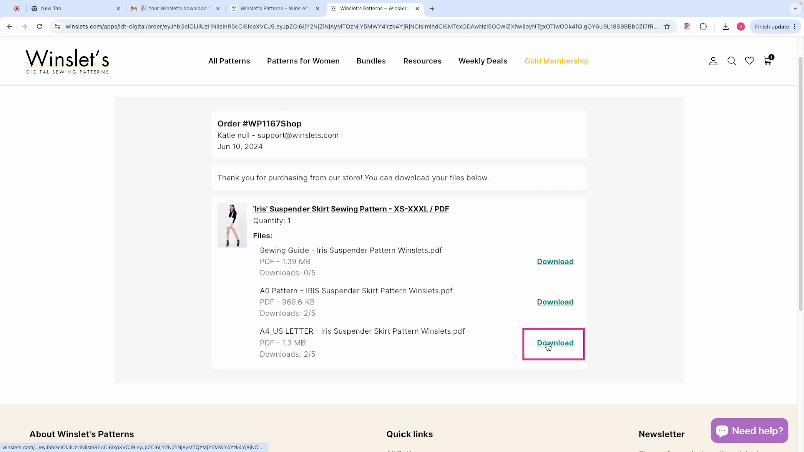Screen dimensions: 804x452
Task: Click Newsletter footer heading
Action: 661,434
